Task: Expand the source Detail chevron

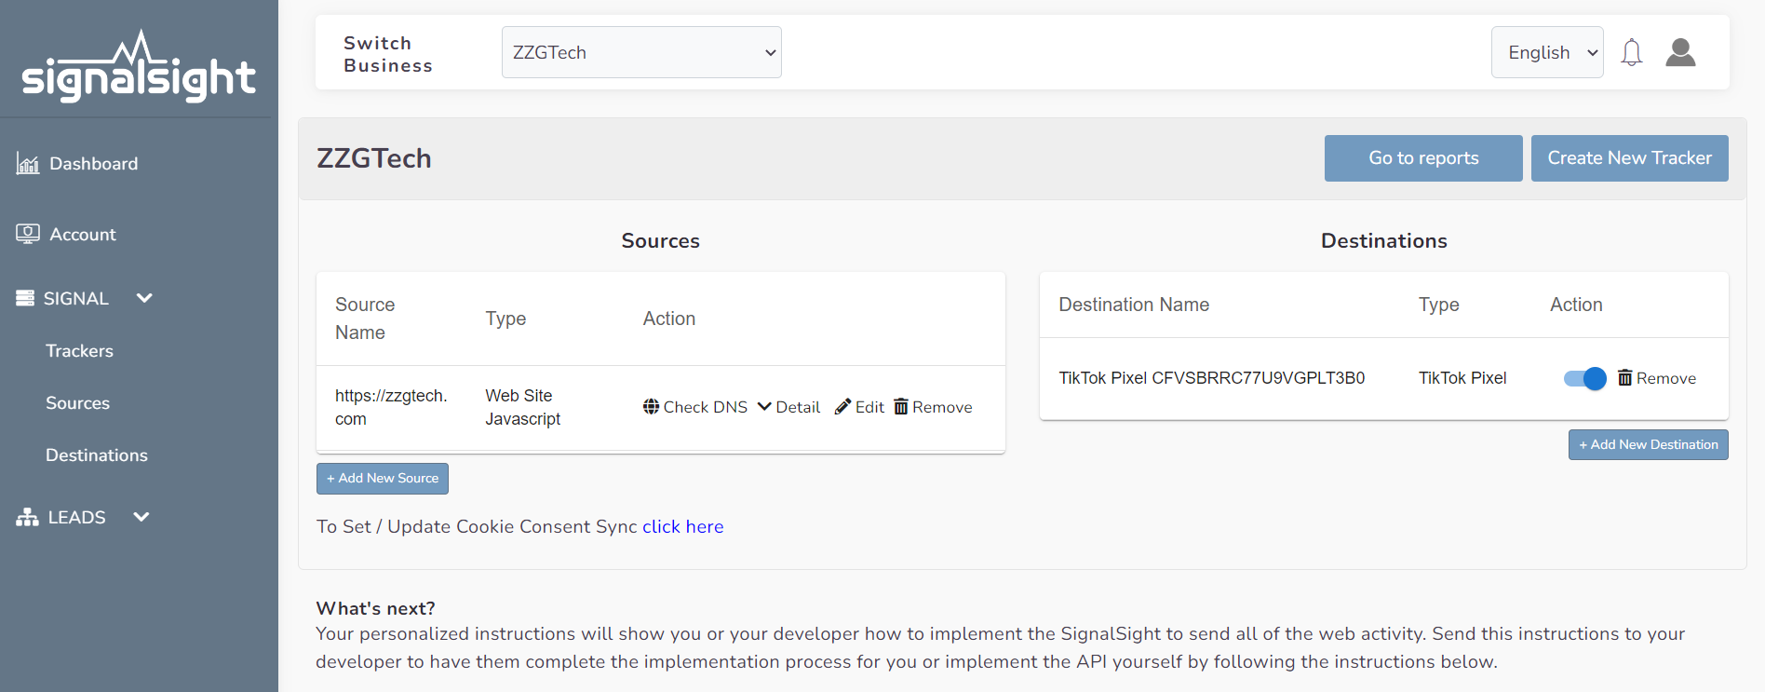Action: [x=764, y=406]
